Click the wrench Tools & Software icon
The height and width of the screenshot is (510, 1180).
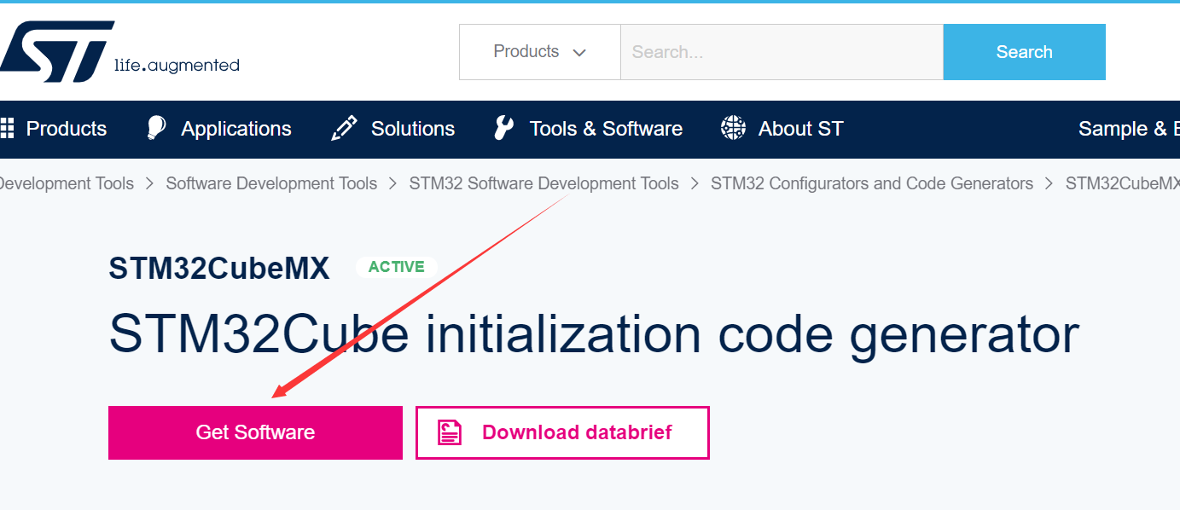(503, 129)
